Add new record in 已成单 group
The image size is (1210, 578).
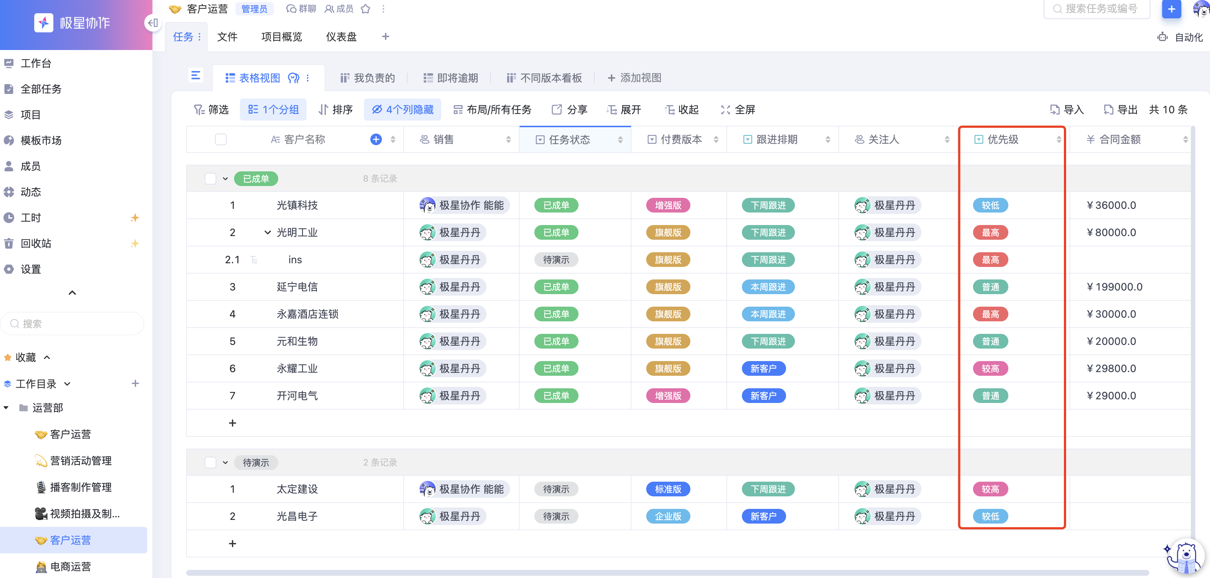coord(233,423)
